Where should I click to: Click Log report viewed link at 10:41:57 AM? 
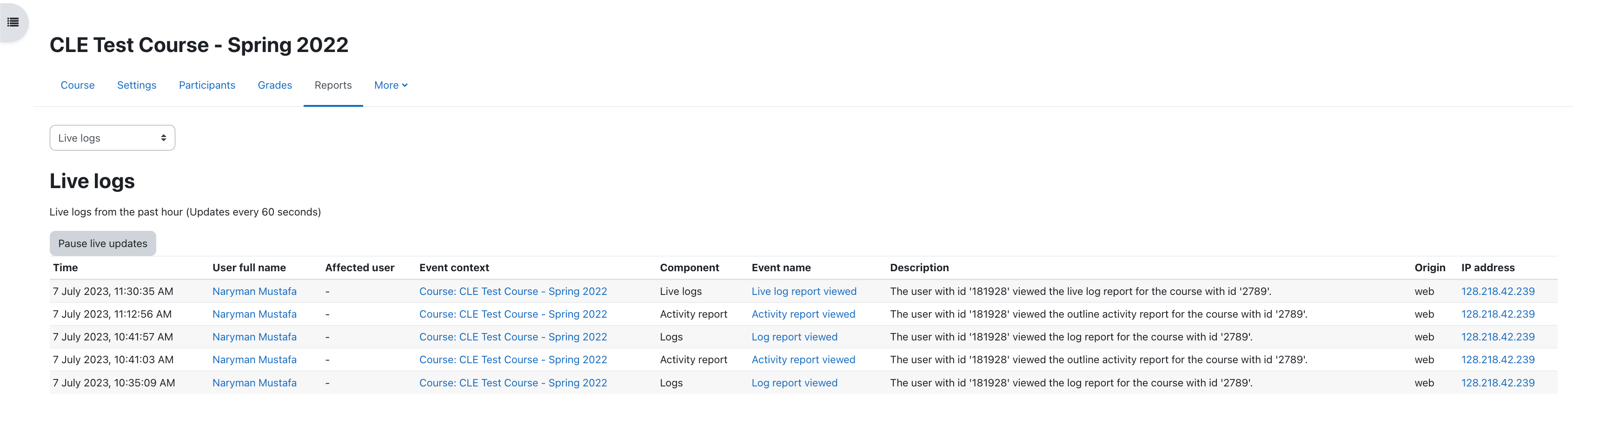pos(795,337)
